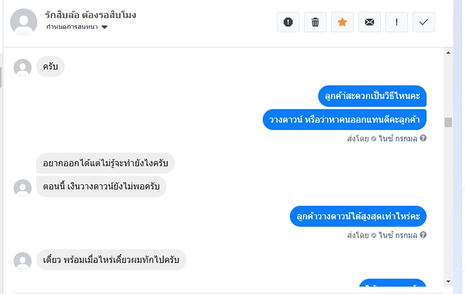Click the contact name รักสิบล้อ ต้องรอสิบโมง
The image size is (465, 294).
[x=90, y=15]
